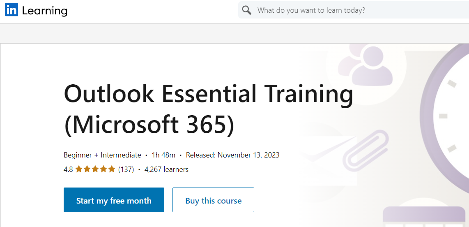Screen dimensions: 469x227
Task: Click the "4,267 learners" text
Action: pos(166,169)
